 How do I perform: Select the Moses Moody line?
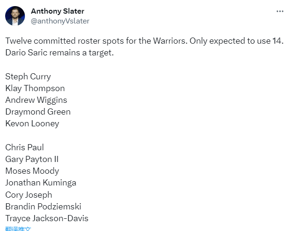[32, 171]
